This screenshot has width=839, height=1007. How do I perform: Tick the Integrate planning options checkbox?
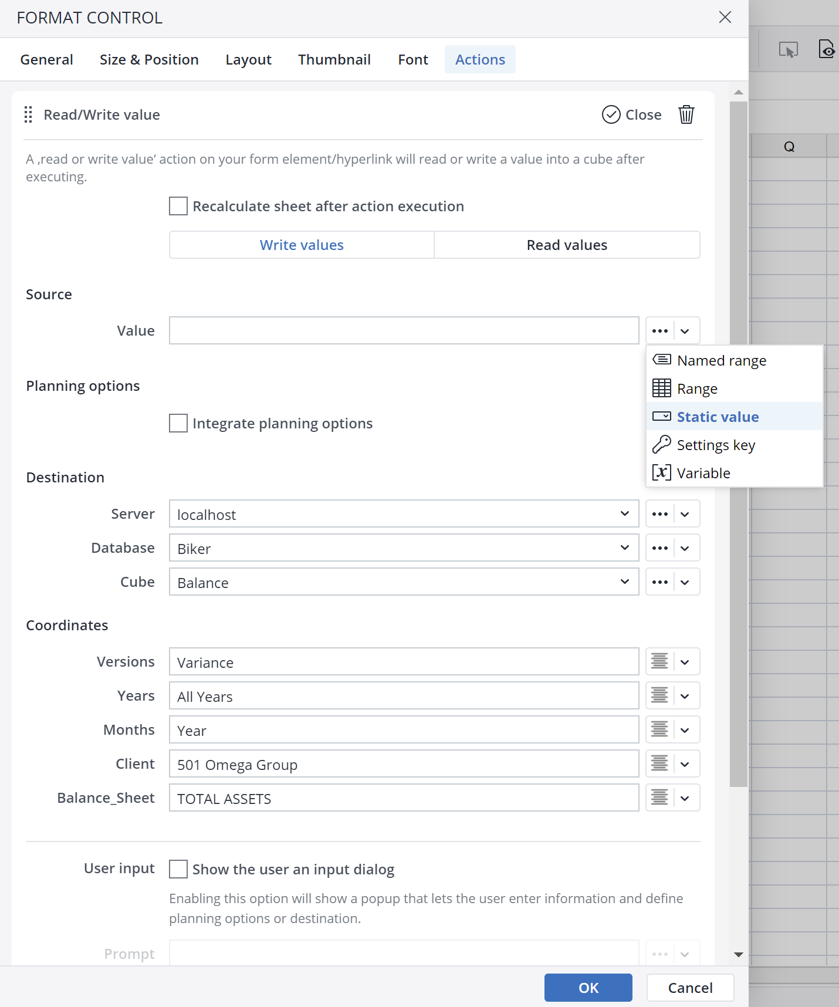pyautogui.click(x=178, y=424)
